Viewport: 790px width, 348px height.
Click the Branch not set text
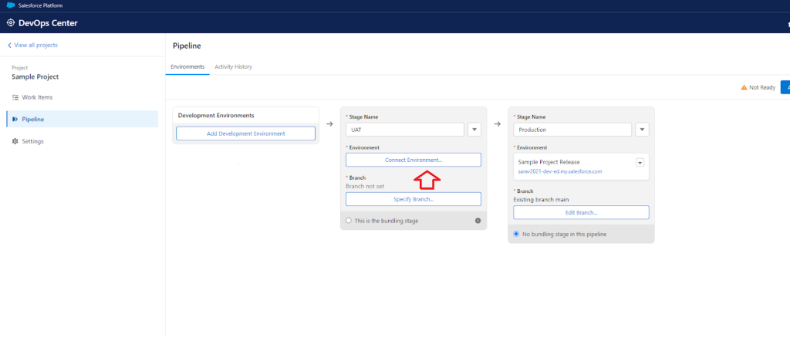365,186
